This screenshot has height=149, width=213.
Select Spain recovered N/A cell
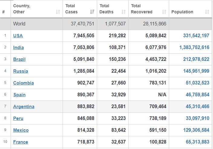tap(162, 95)
